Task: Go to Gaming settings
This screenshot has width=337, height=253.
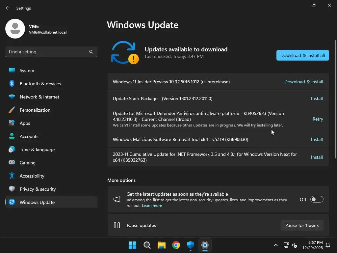Action: coord(51,162)
